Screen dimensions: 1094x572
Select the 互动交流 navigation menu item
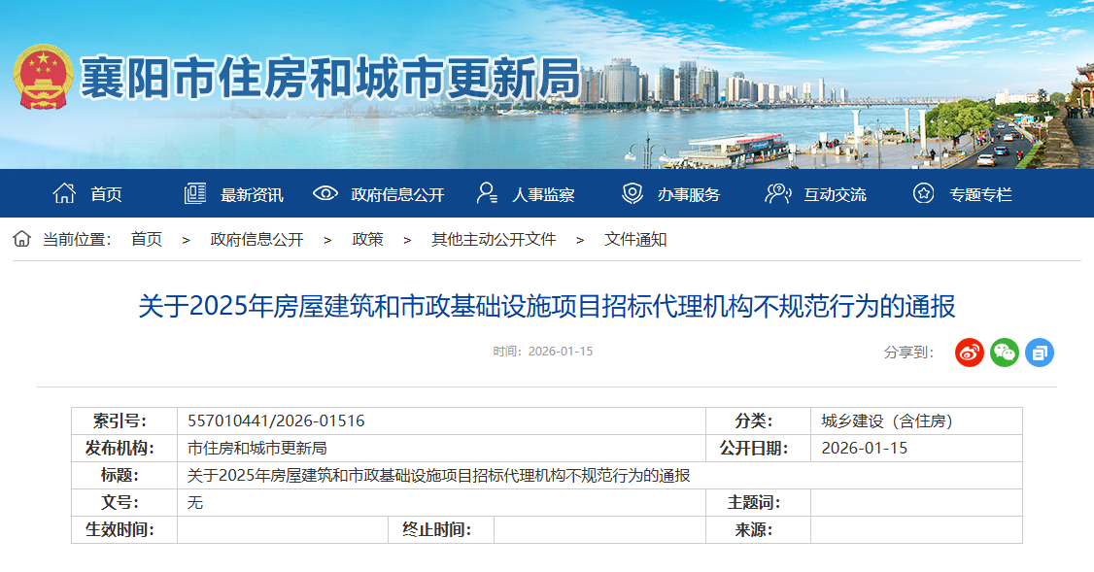pyautogui.click(x=835, y=194)
